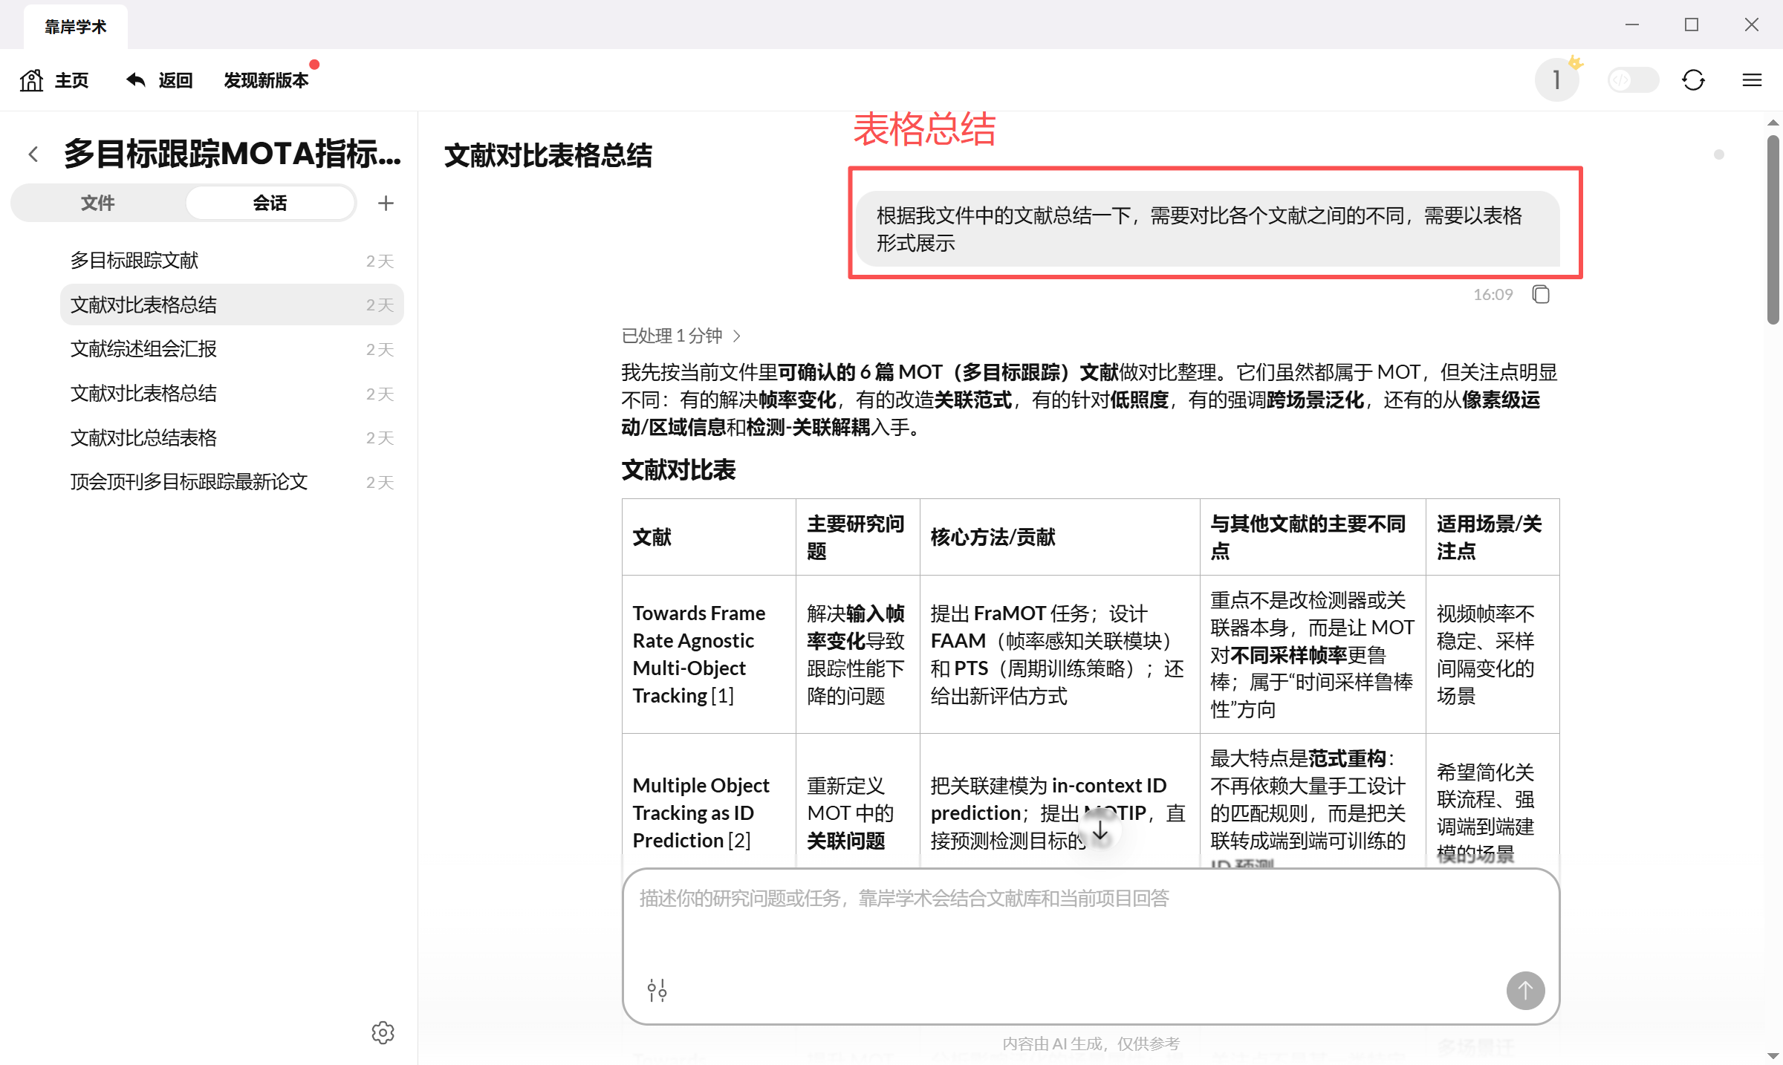Copy the user message with copy icon
1783x1065 pixels.
[x=1541, y=295]
